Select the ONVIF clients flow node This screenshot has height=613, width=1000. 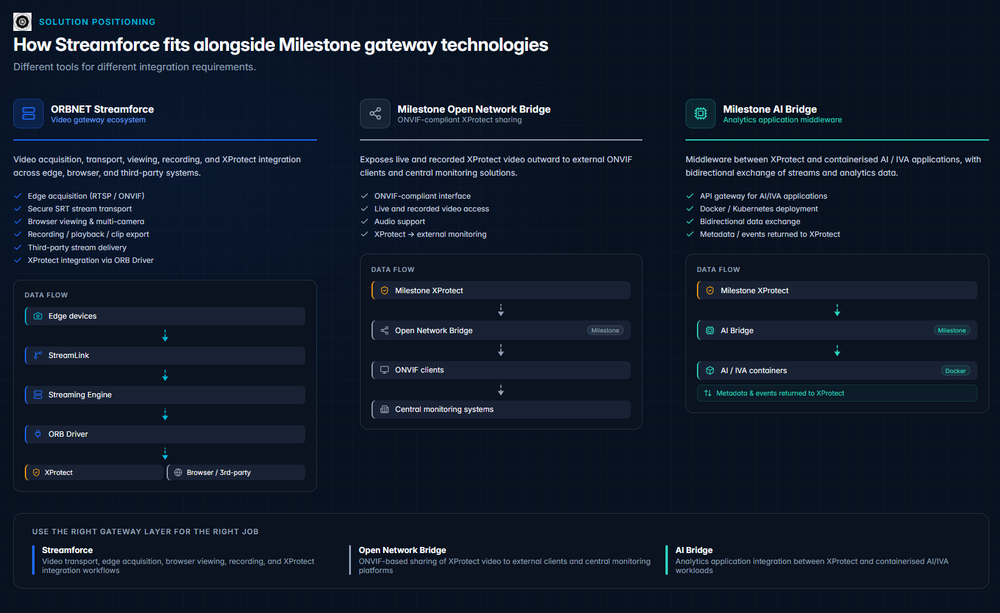coord(501,370)
